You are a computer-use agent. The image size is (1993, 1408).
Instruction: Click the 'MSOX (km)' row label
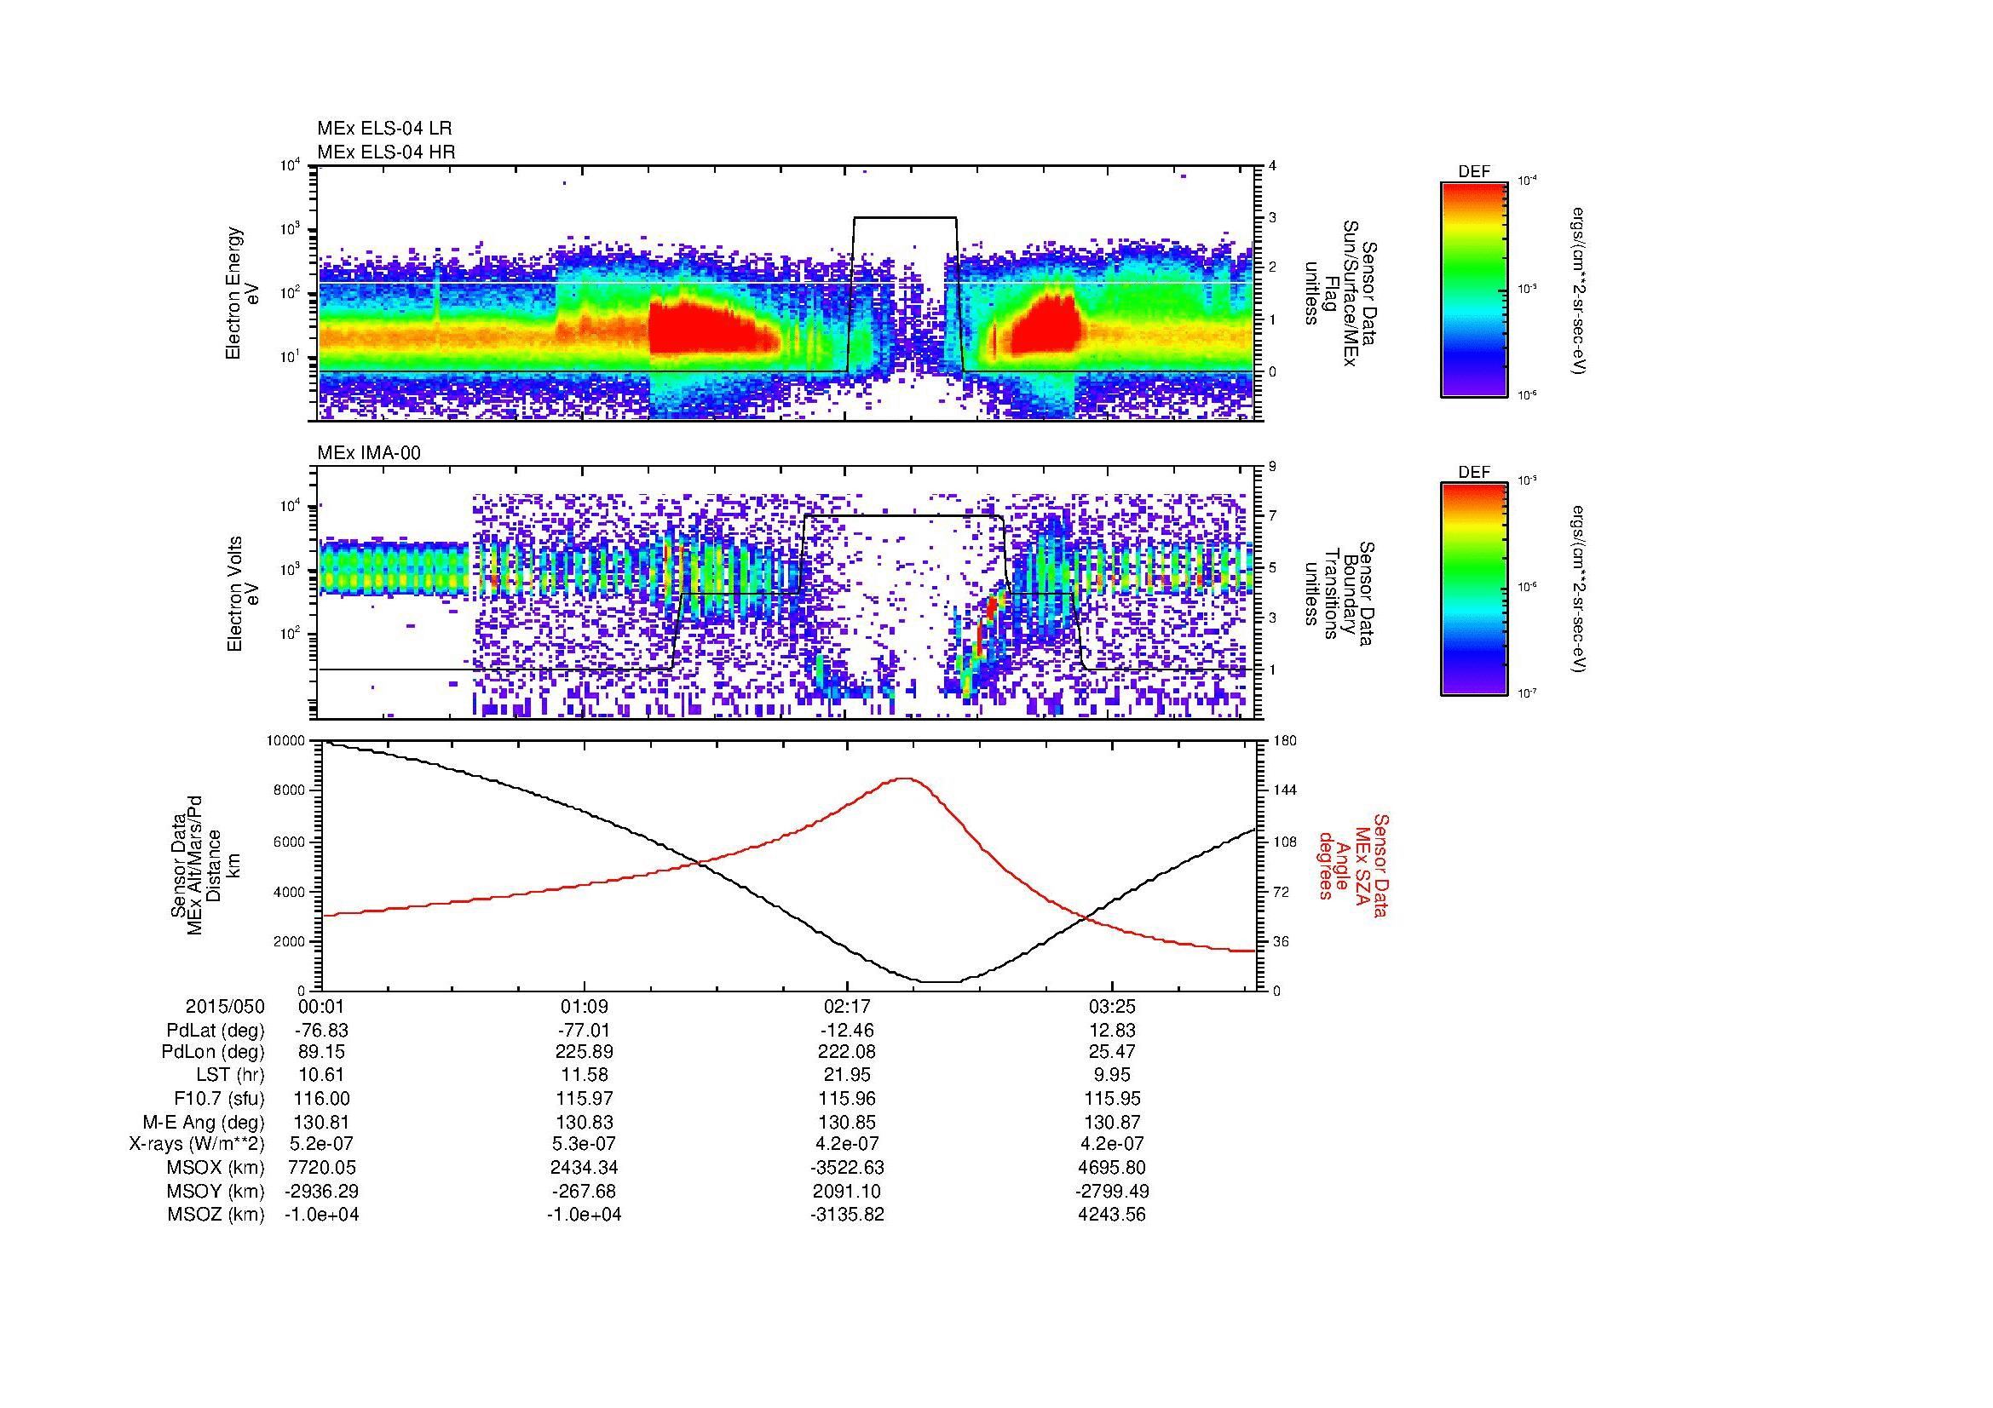tap(216, 1168)
